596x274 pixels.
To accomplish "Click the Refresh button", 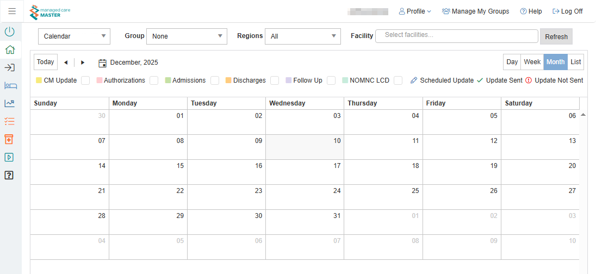I will [x=556, y=37].
